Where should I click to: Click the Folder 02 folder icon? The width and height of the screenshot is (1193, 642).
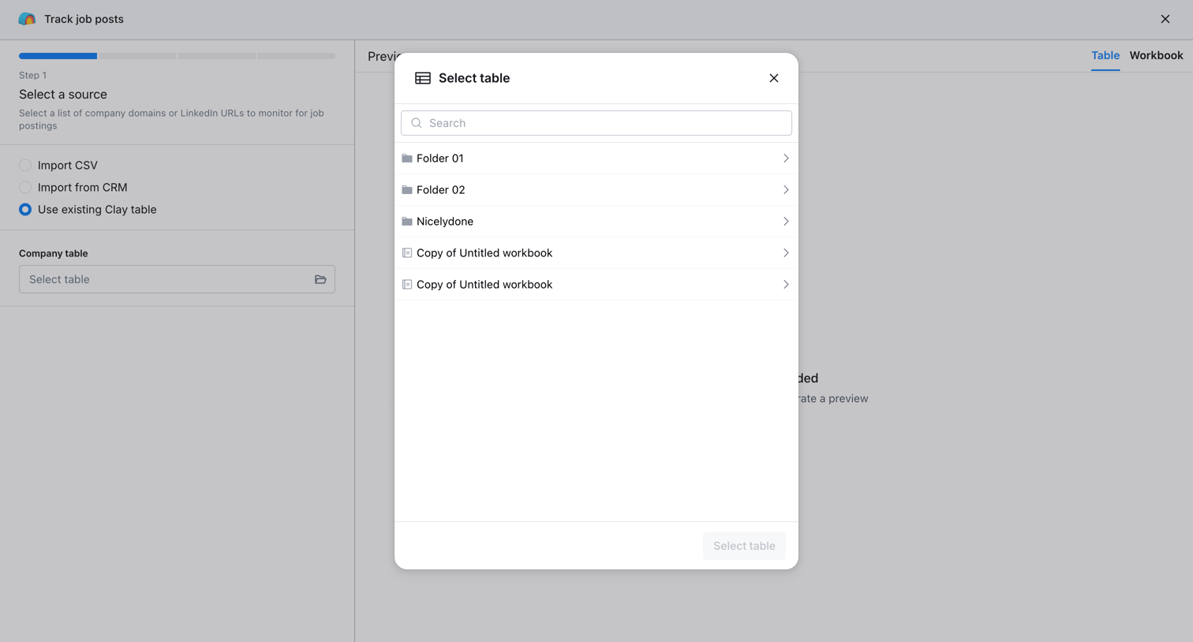pos(407,190)
